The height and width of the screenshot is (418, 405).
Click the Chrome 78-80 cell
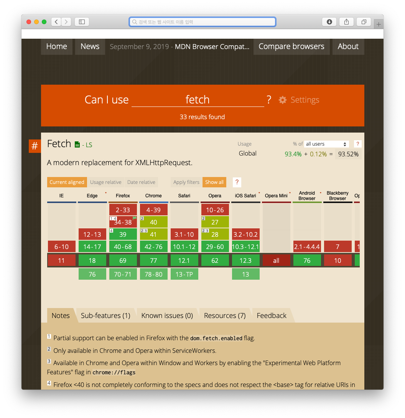(154, 274)
